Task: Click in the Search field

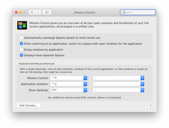Action: point(138,12)
